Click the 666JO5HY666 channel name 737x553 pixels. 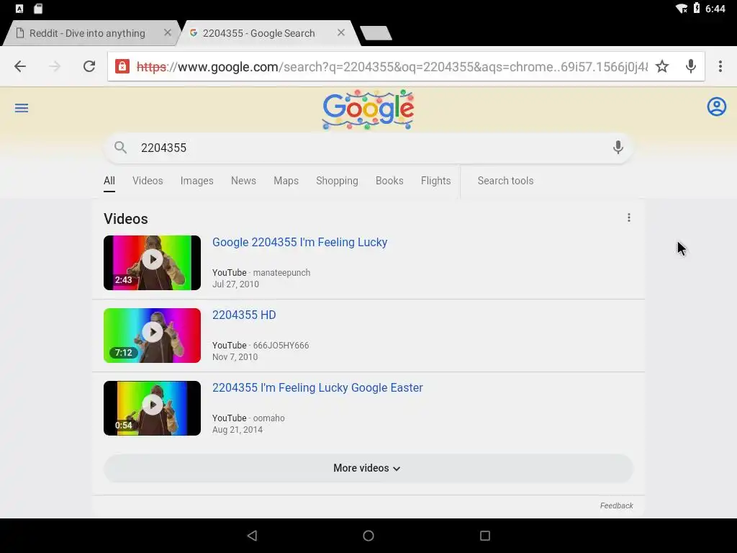pos(281,346)
